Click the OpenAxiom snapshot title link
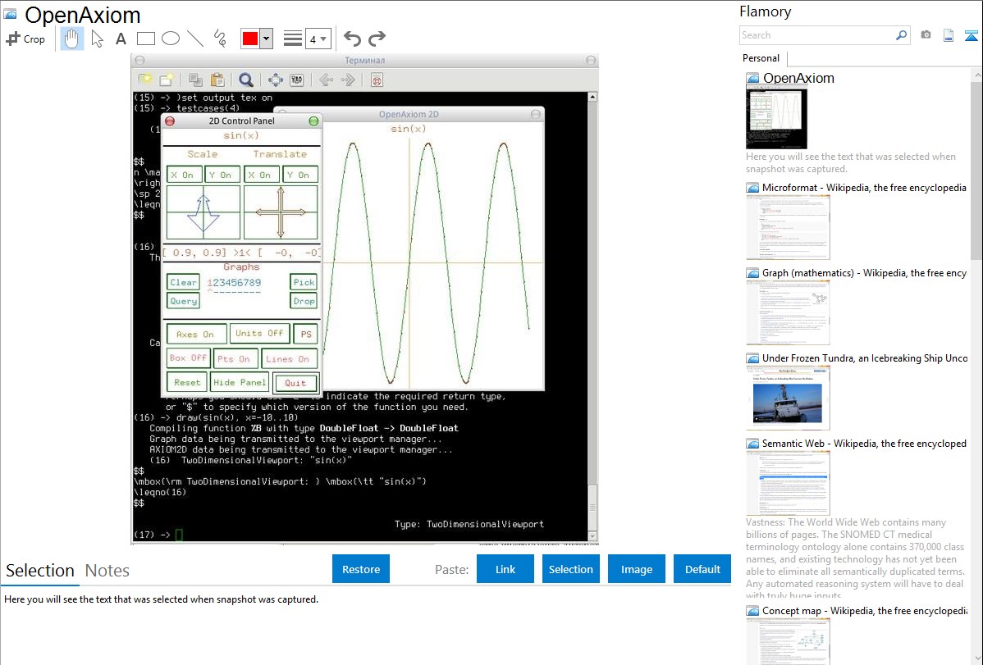The image size is (983, 665). (x=798, y=79)
